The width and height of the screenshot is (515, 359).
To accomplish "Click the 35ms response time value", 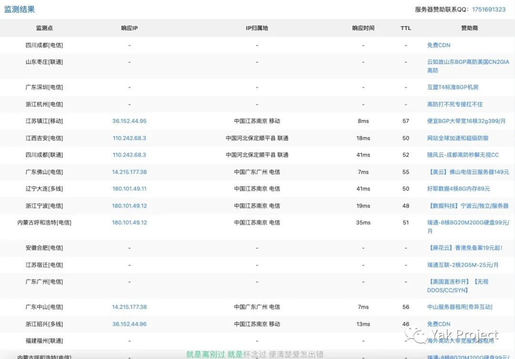I will pyautogui.click(x=363, y=222).
